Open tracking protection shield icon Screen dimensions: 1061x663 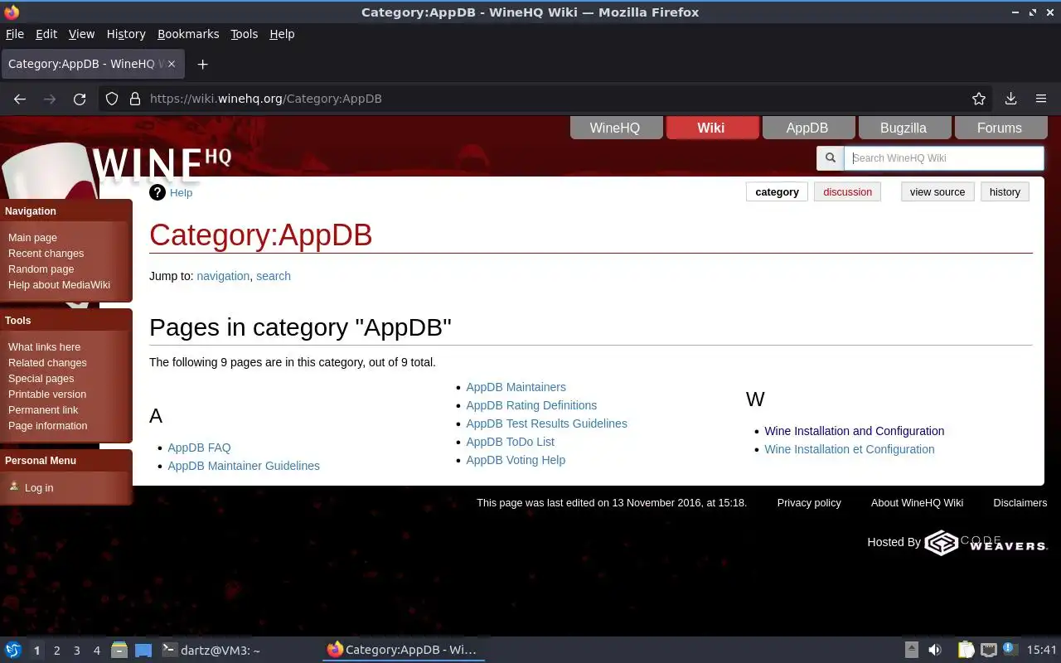coord(113,99)
